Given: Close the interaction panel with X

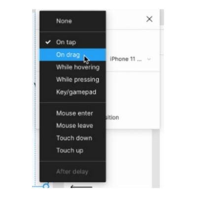Looking at the screenshot, I should [149, 19].
